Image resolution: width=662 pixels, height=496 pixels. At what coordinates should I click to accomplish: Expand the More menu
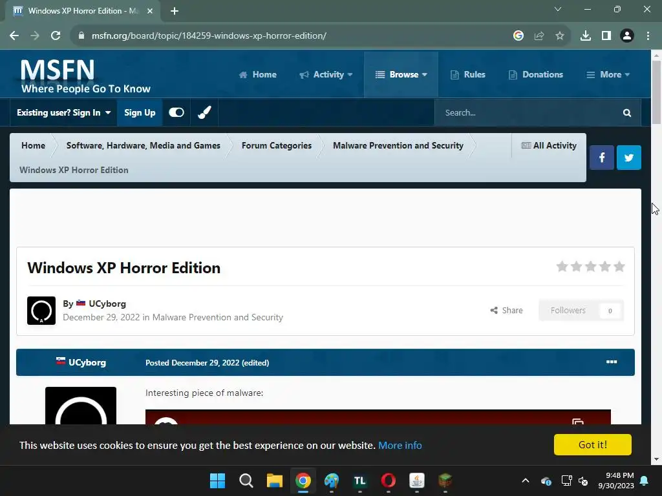[608, 75]
